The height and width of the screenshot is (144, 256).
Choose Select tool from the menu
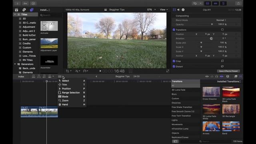[x=72, y=81]
